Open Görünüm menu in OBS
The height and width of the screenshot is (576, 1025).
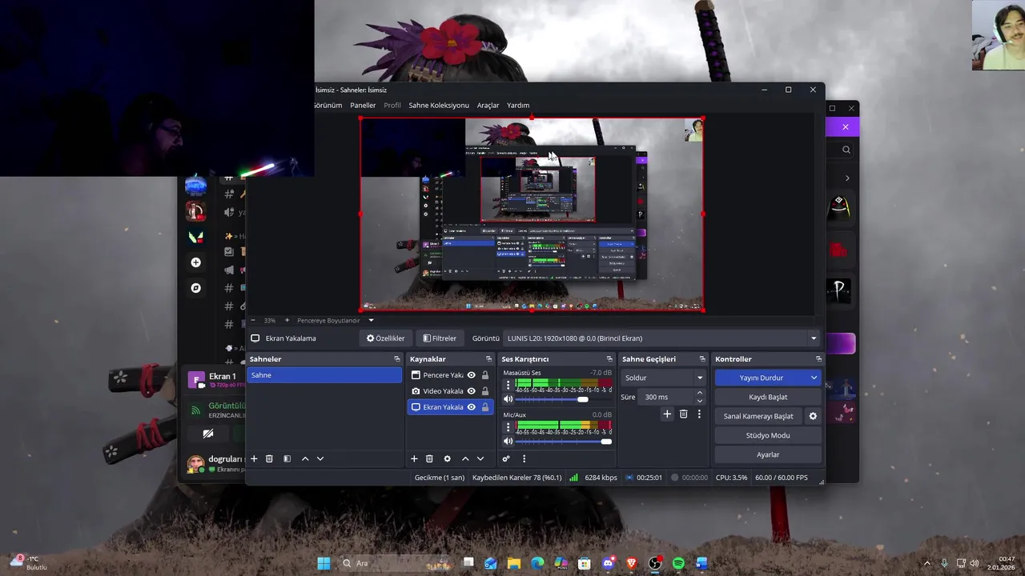point(328,105)
